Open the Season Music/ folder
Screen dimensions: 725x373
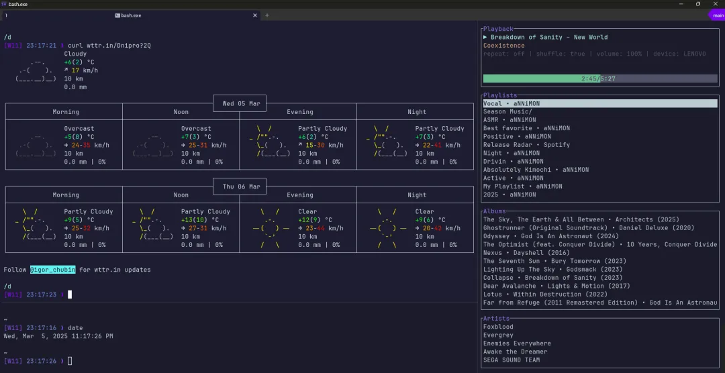[x=507, y=111]
